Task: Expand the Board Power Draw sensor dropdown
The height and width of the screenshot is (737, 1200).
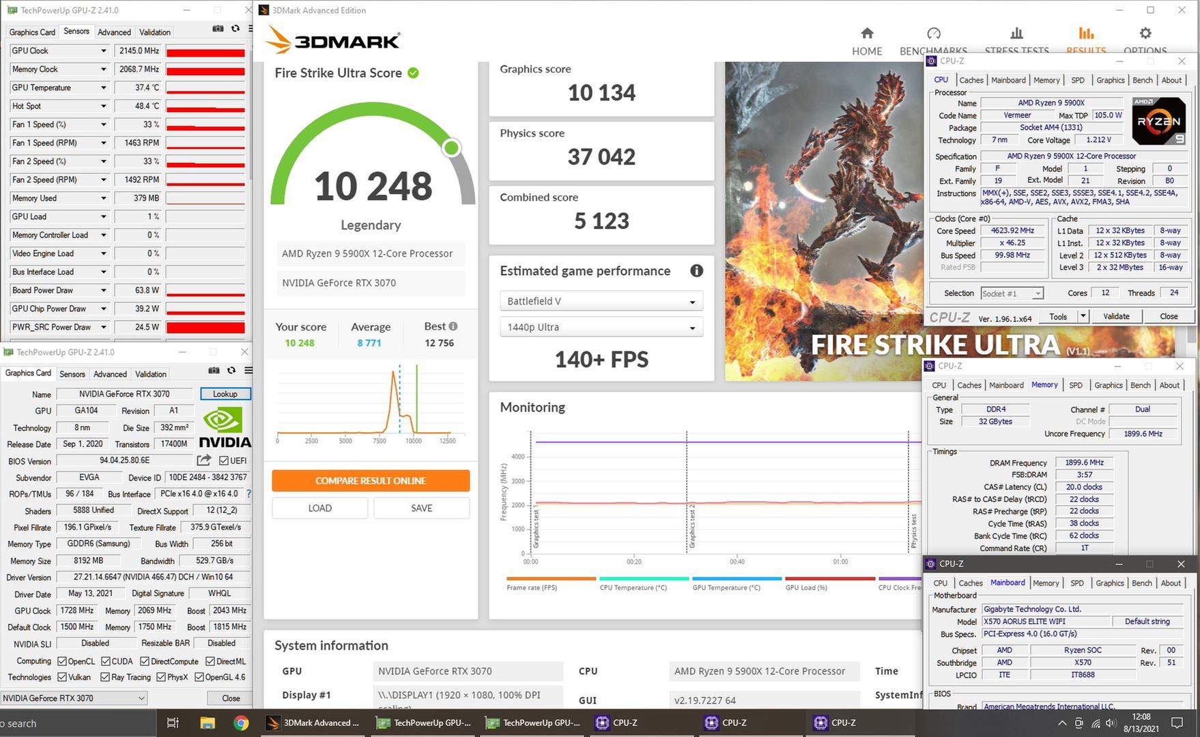Action: [103, 290]
